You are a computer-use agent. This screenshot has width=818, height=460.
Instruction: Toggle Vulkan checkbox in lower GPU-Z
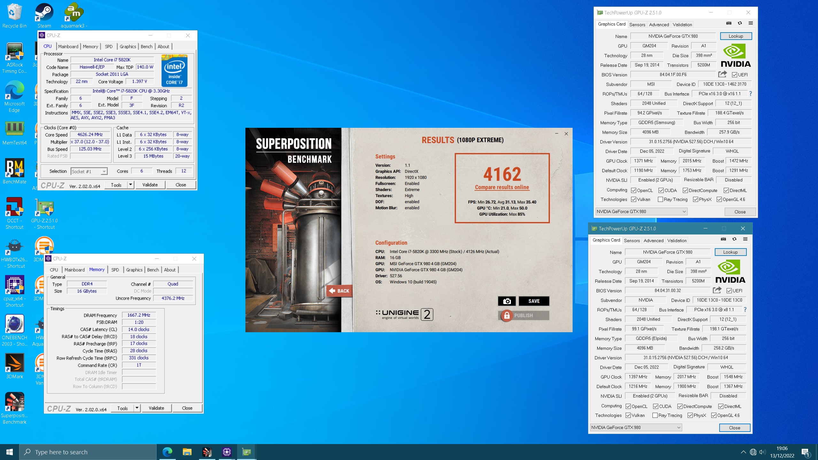pos(628,415)
